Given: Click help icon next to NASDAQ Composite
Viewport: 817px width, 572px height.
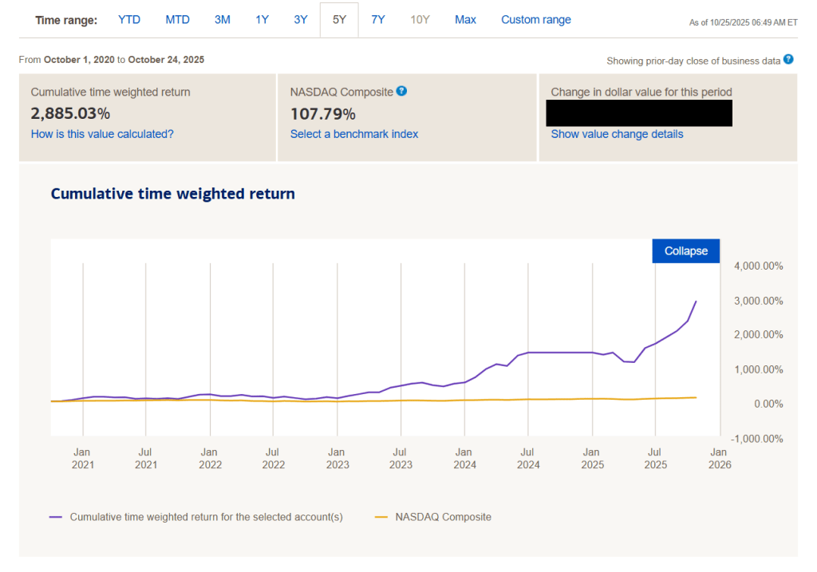Looking at the screenshot, I should click(x=402, y=92).
